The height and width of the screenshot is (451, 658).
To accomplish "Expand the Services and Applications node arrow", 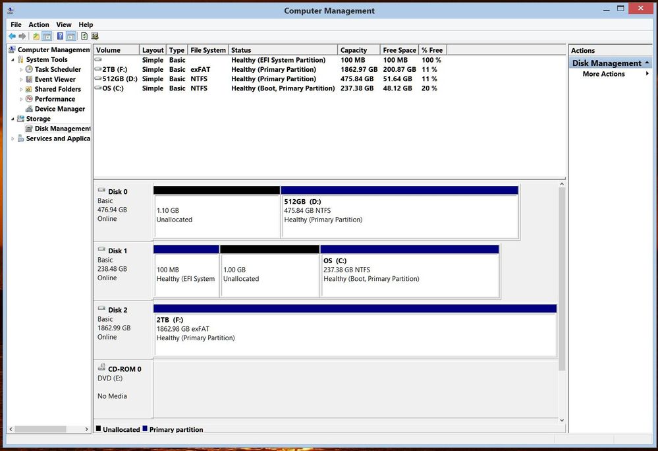I will click(x=13, y=138).
